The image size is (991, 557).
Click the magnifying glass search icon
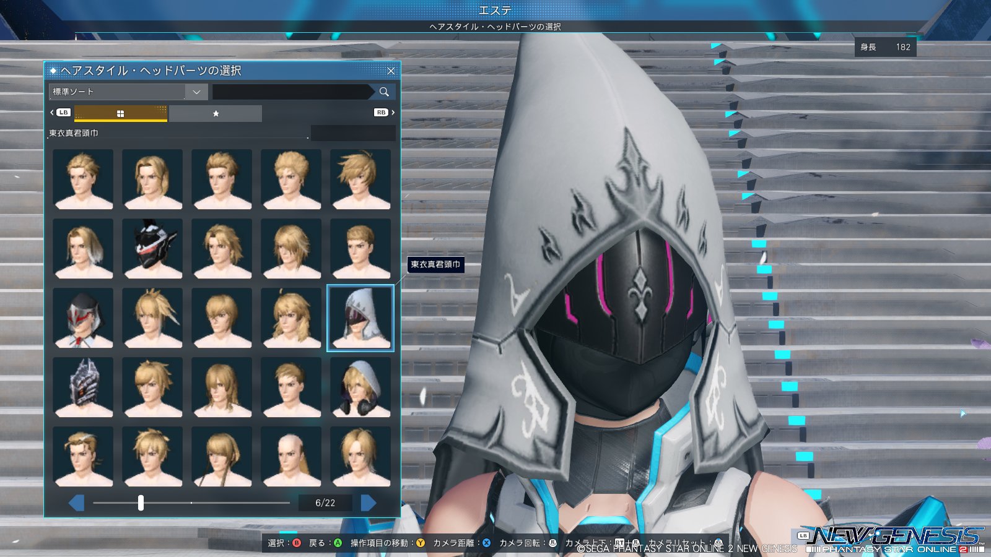(x=384, y=92)
